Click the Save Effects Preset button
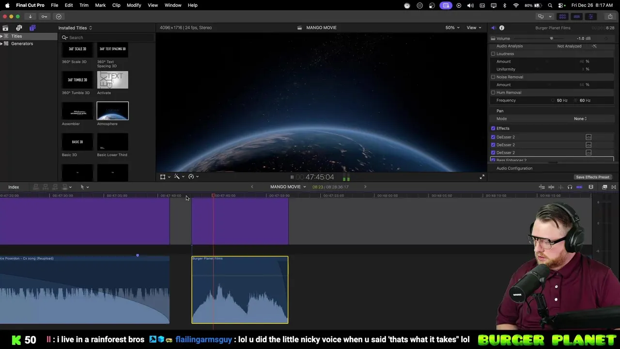Image resolution: width=620 pixels, height=349 pixels. click(592, 177)
